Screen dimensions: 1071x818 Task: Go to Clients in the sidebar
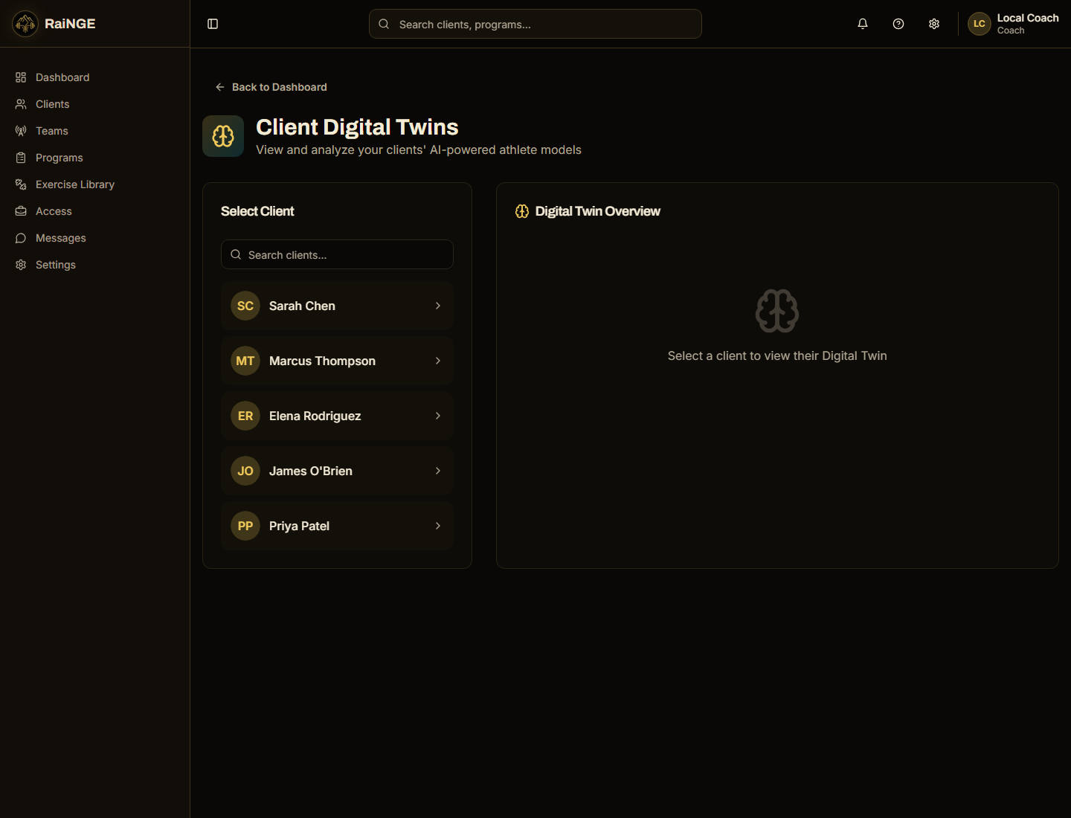coord(52,104)
